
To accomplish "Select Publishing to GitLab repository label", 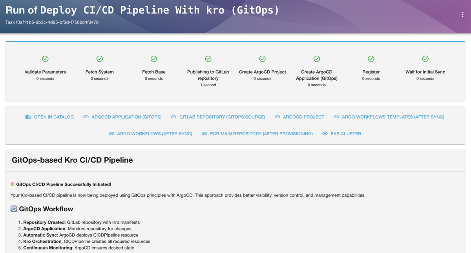I will coord(208,75).
